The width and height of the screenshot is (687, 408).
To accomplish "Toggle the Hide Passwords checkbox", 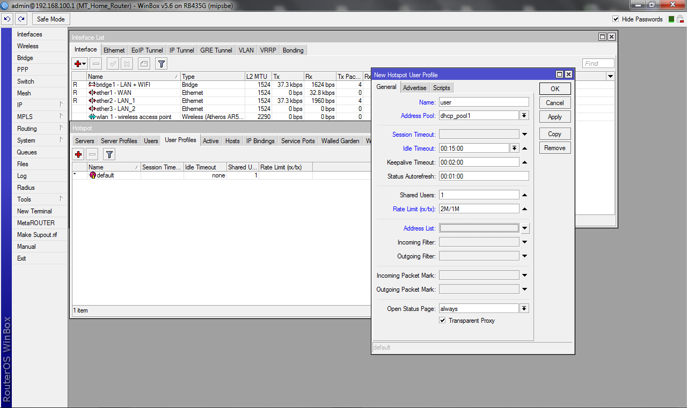I will (x=616, y=19).
